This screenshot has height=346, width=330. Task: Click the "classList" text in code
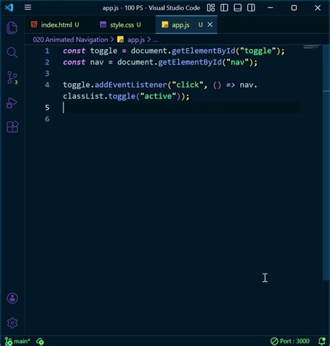pyautogui.click(x=83, y=96)
